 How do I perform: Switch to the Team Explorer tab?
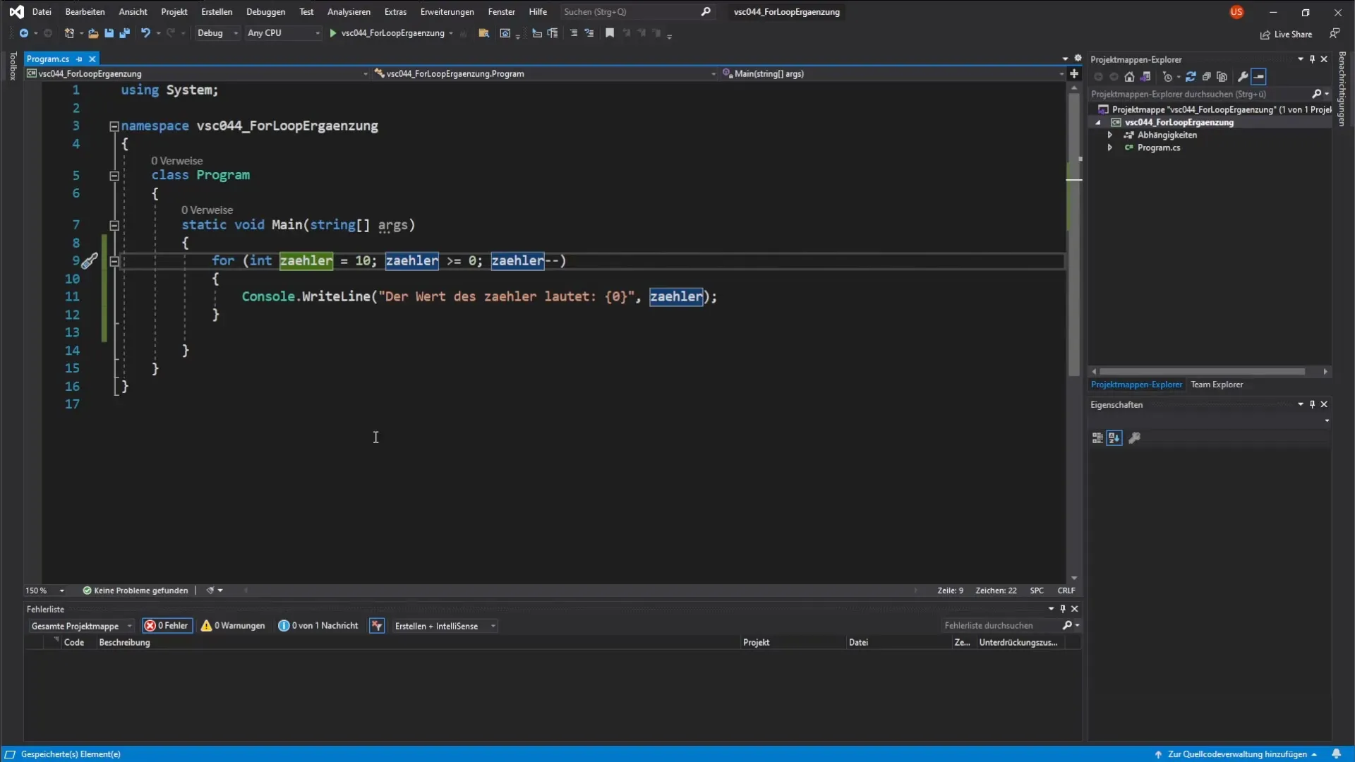1217,385
